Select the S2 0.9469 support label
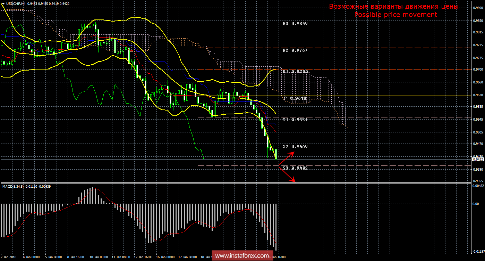The image size is (485, 261). (295, 147)
